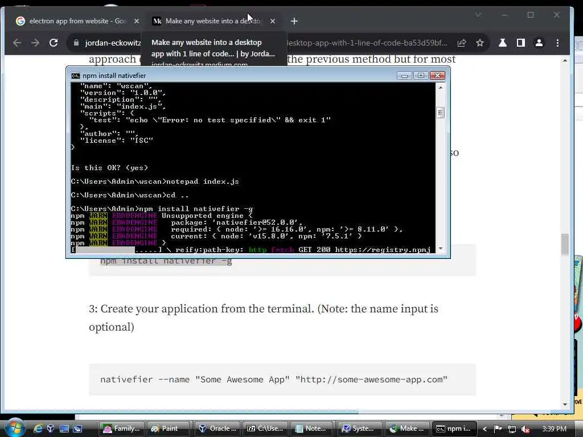Image resolution: width=583 pixels, height=437 pixels.
Task: Open Chrome tab search chevron
Action: point(478,15)
